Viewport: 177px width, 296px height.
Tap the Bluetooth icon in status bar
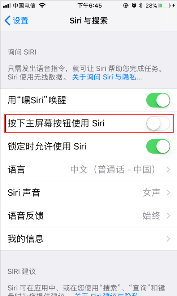pyautogui.click(x=141, y=5)
